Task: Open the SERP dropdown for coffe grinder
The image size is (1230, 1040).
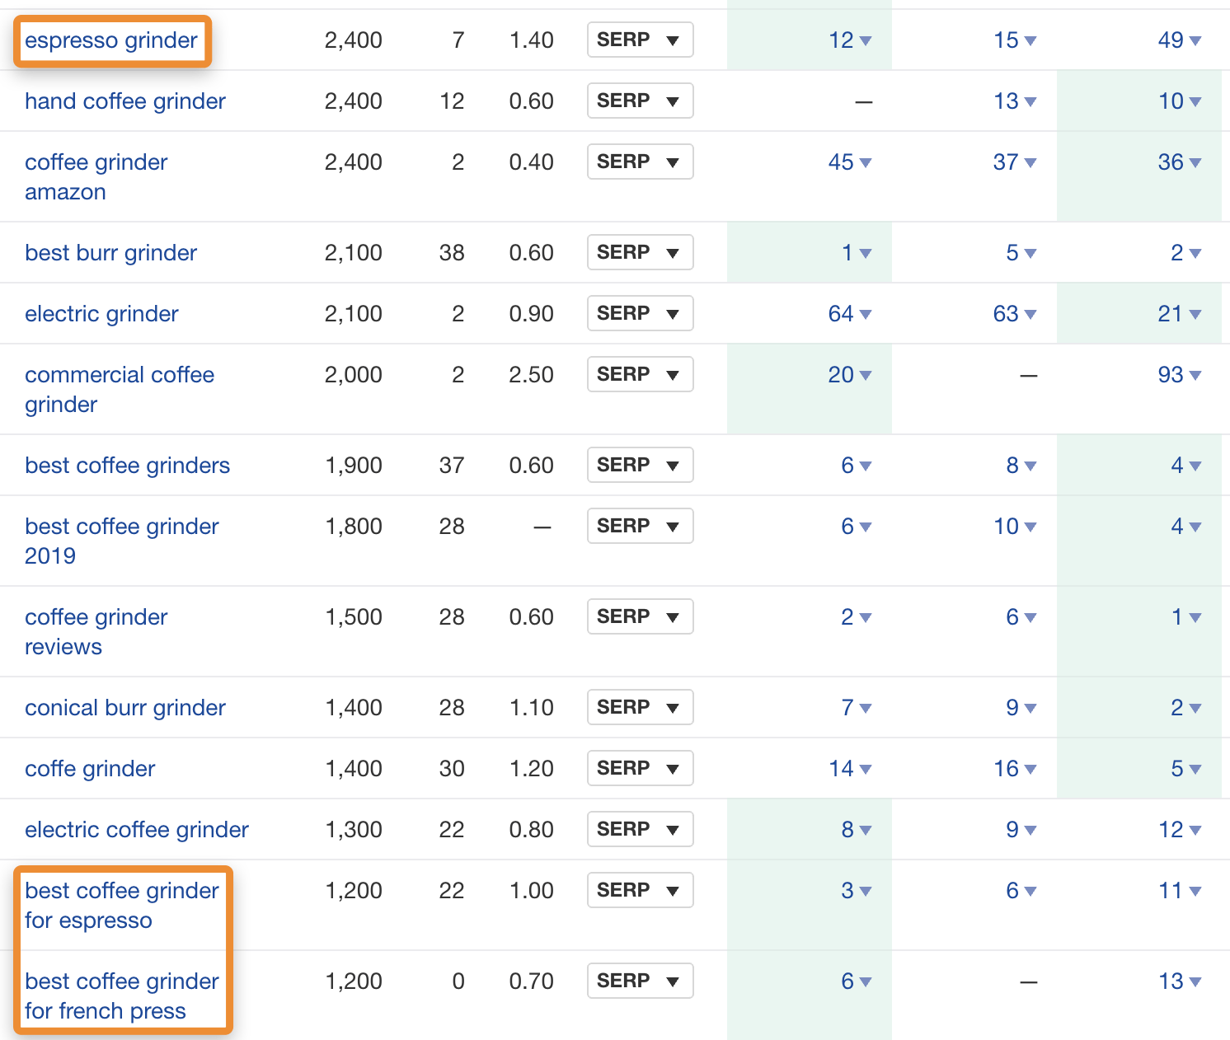Action: coord(640,768)
